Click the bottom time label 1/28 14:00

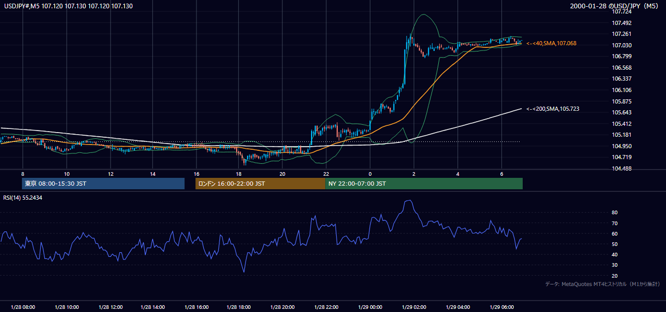click(x=153, y=307)
